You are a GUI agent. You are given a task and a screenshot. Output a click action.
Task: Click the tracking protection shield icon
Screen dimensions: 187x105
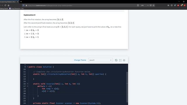click(23, 5)
